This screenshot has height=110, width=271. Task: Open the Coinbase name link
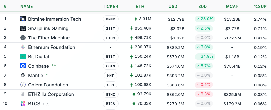pos(38,66)
